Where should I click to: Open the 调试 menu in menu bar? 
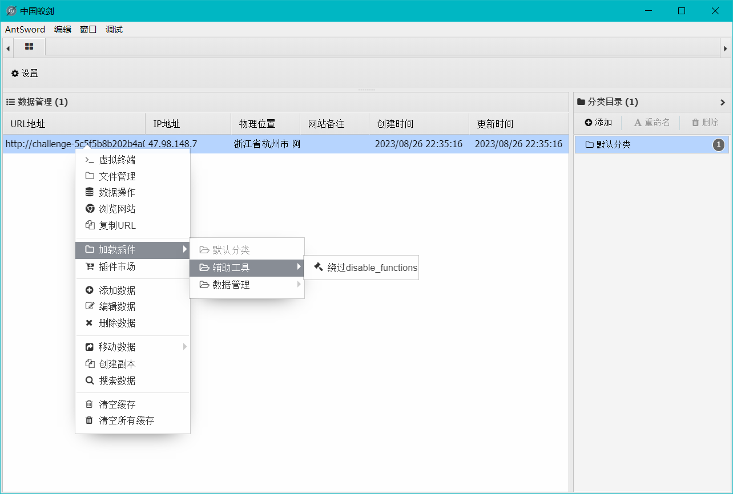pyautogui.click(x=114, y=30)
